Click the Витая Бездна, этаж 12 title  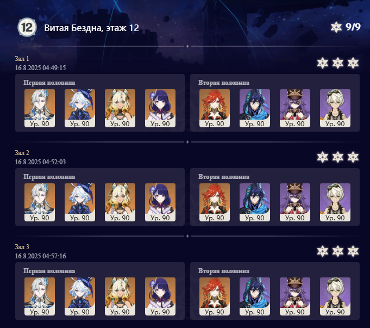pyautogui.click(x=92, y=28)
